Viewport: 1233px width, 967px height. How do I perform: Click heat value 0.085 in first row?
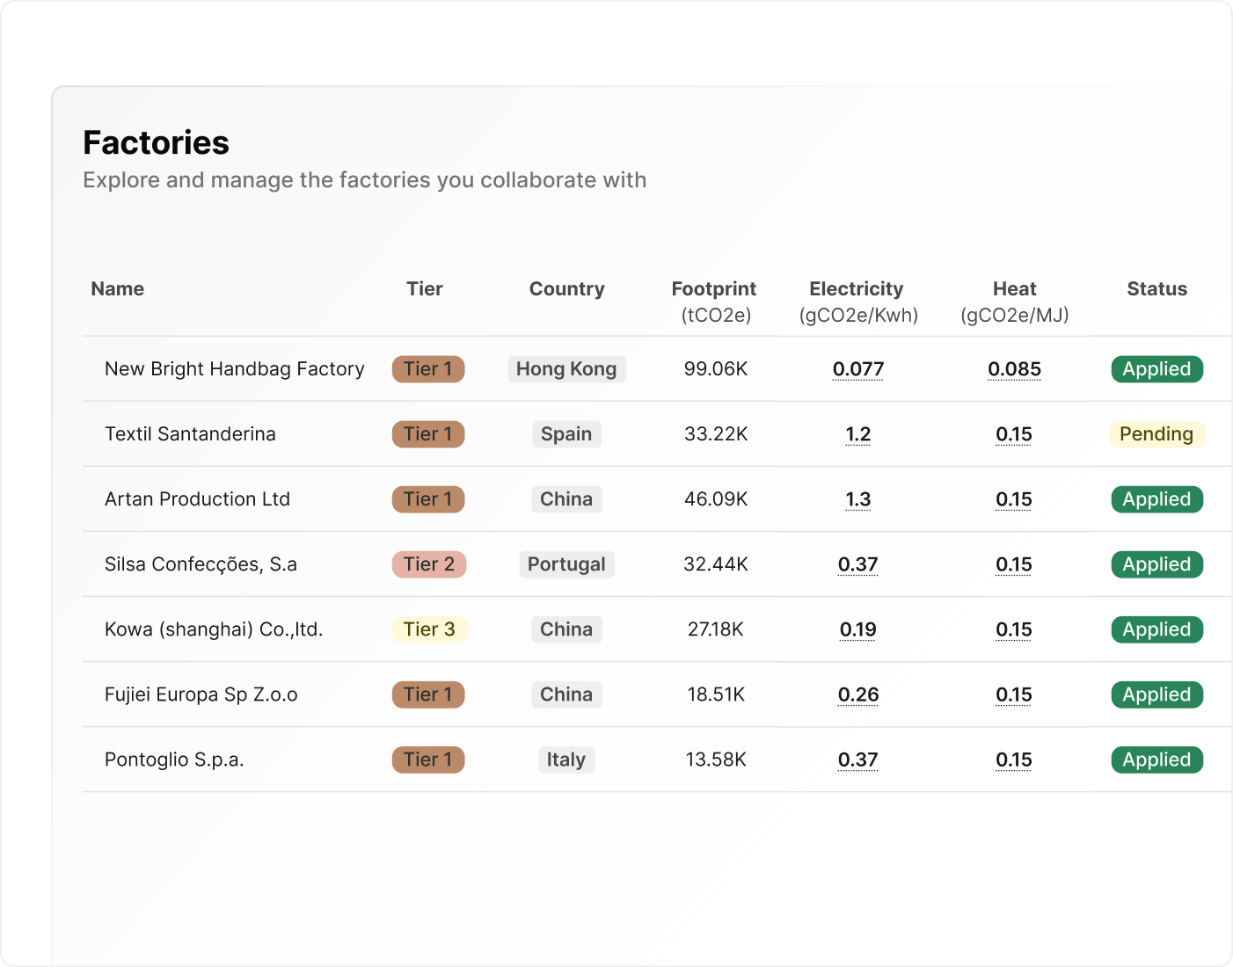point(1014,369)
